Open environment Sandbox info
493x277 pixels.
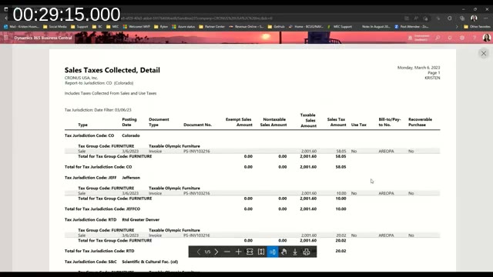coord(419,38)
